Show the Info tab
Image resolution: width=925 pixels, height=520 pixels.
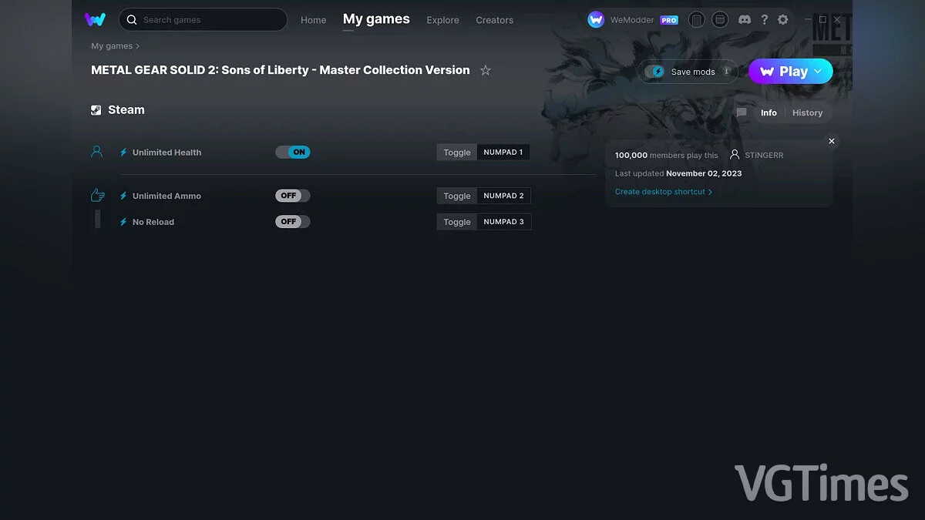(769, 112)
